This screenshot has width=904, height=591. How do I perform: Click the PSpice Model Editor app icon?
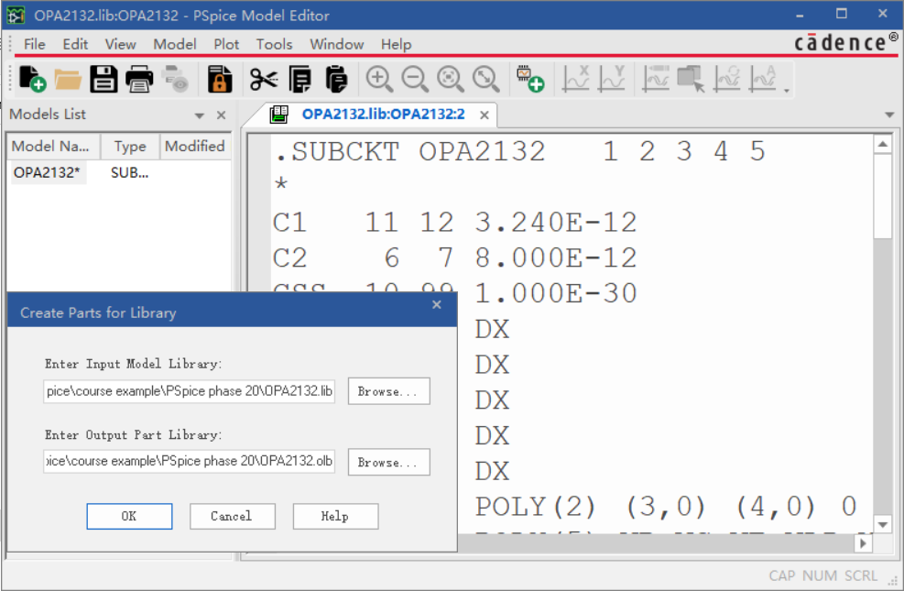point(15,15)
